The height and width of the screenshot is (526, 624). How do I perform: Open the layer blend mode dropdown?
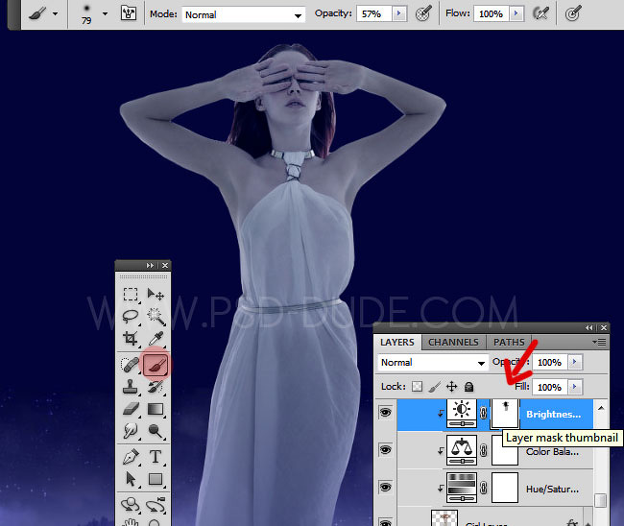point(433,362)
